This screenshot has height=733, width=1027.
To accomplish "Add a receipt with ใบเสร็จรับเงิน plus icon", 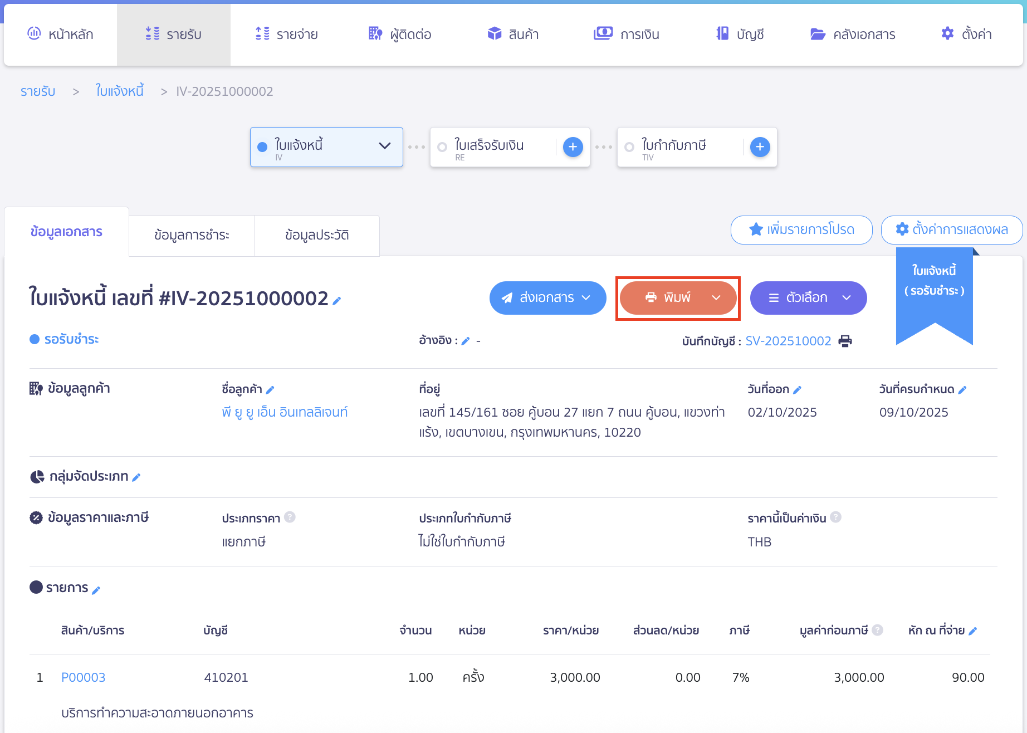I will coord(573,147).
